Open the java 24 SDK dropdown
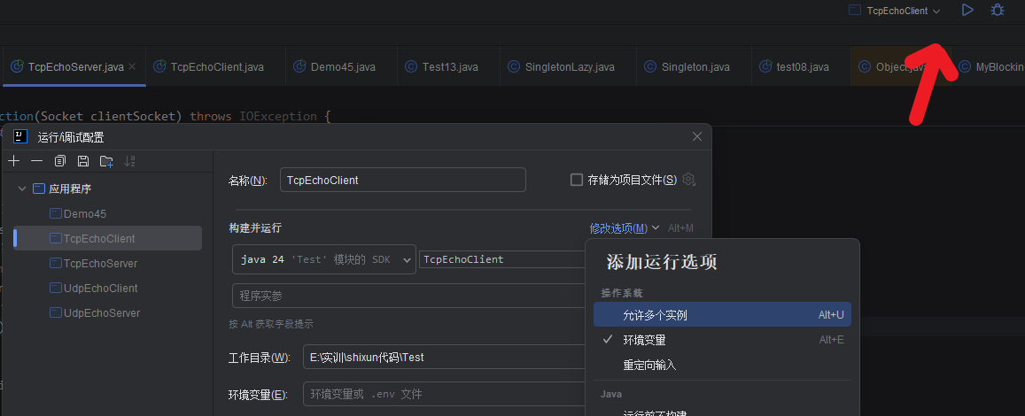Viewport: 1025px width, 416px height. click(x=324, y=259)
